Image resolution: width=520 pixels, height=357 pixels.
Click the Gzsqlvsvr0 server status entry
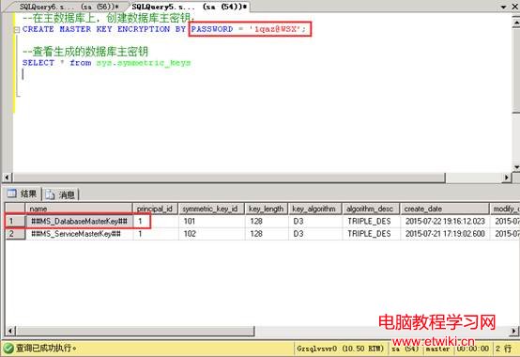point(341,349)
